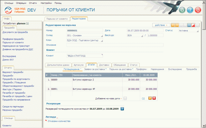206x128 pixels.
Task: Expand the BGN currency dropdown
Action: [135, 35]
